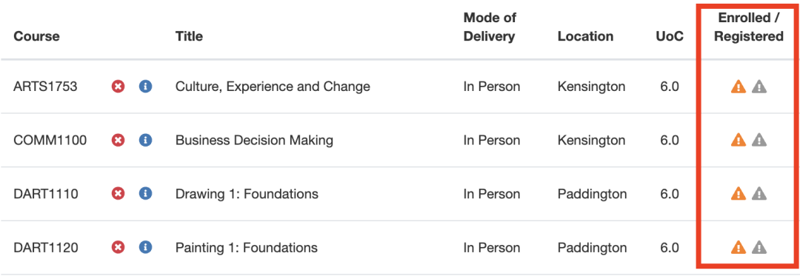Click the Title column header

(x=189, y=37)
